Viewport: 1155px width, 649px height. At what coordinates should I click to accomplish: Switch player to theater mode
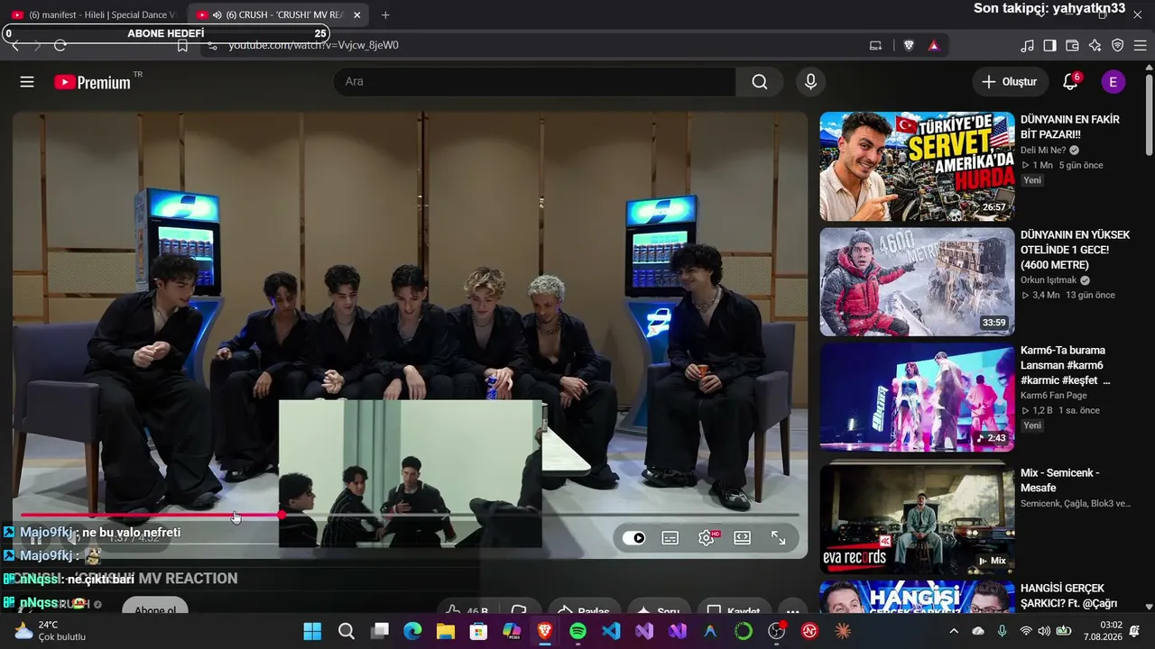743,538
